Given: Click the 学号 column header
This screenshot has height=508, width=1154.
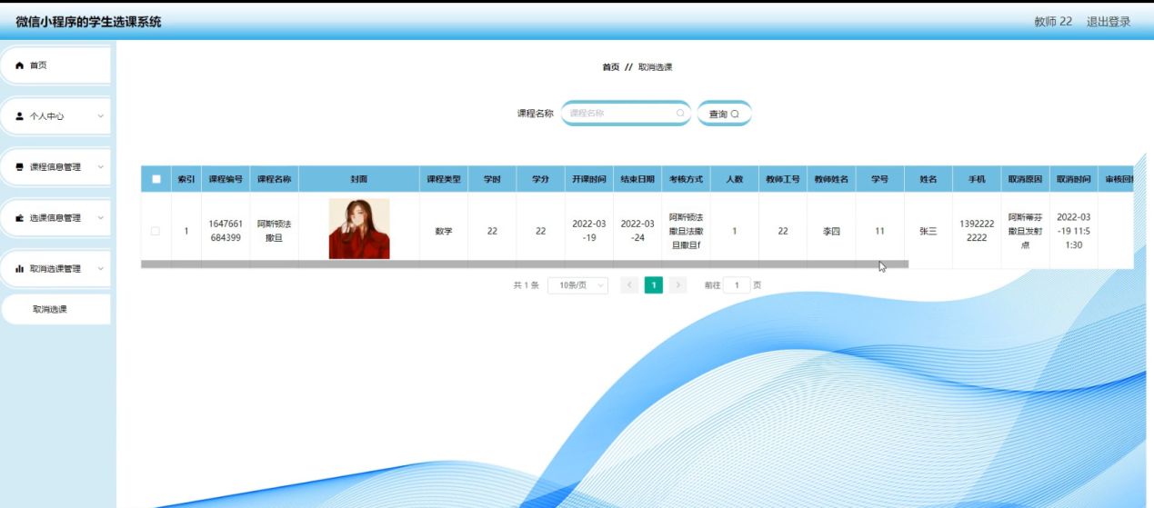Looking at the screenshot, I should click(x=879, y=179).
